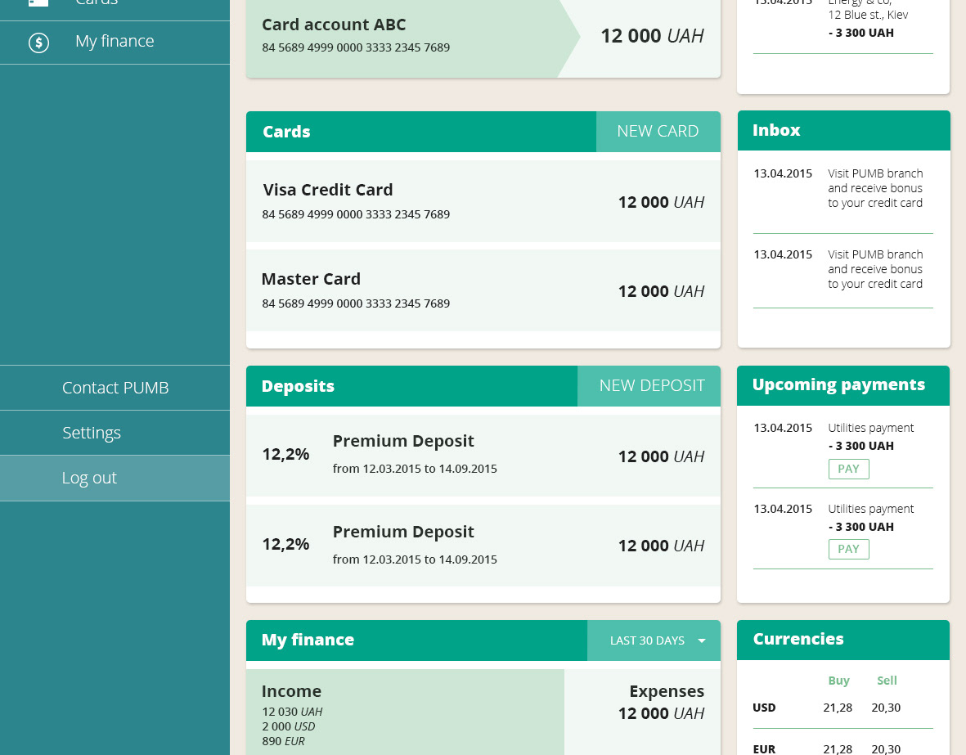
Task: Open the LAST 30 DAYS dropdown arrow
Action: [702, 640]
